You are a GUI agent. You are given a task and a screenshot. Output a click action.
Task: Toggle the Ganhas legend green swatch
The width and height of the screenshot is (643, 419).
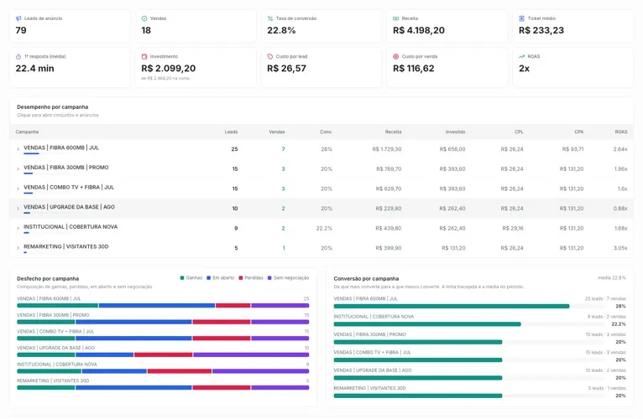click(182, 277)
